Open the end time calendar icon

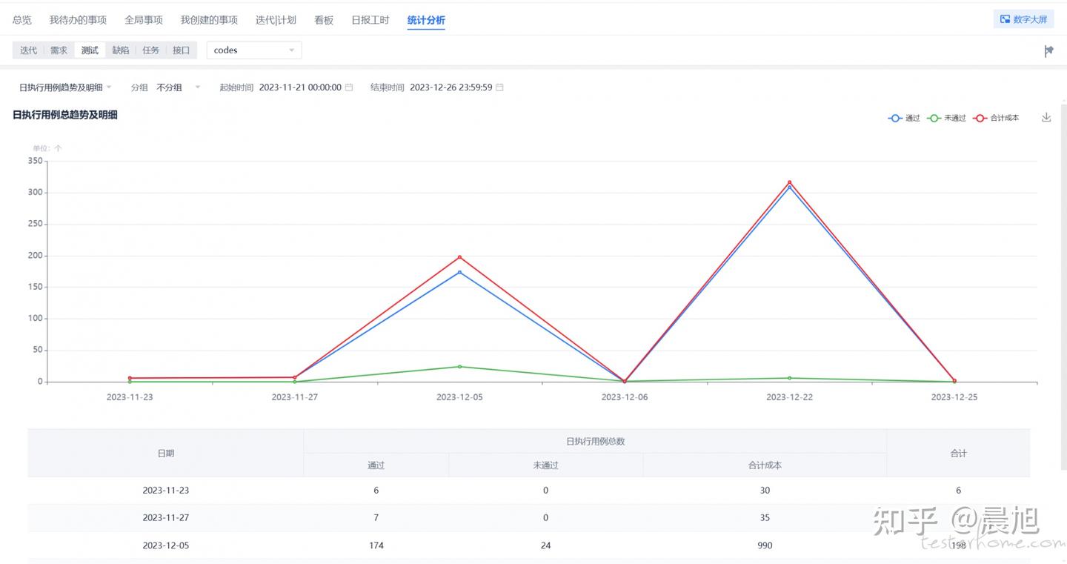[499, 87]
